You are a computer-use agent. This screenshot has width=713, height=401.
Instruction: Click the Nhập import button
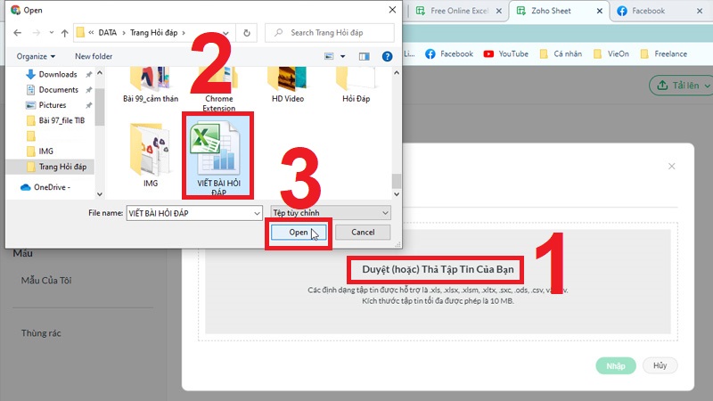[x=616, y=366]
